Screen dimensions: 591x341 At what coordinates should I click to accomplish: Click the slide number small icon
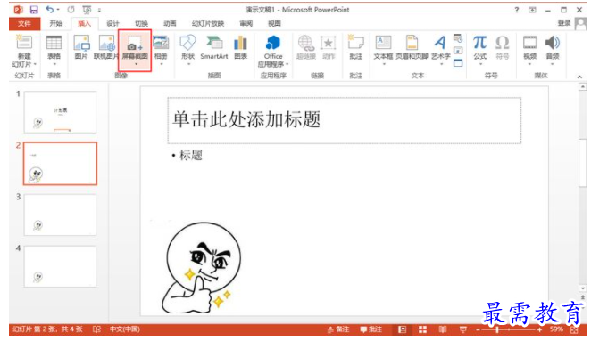pos(458,51)
